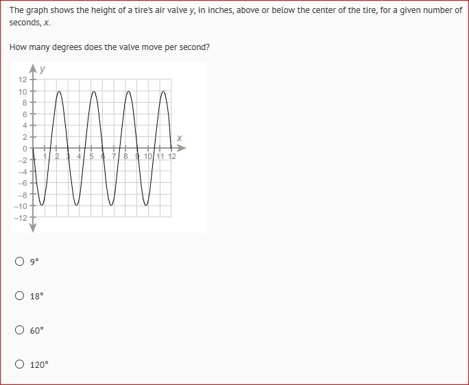
Task: Pick the 120° radio button
Action: (19, 364)
